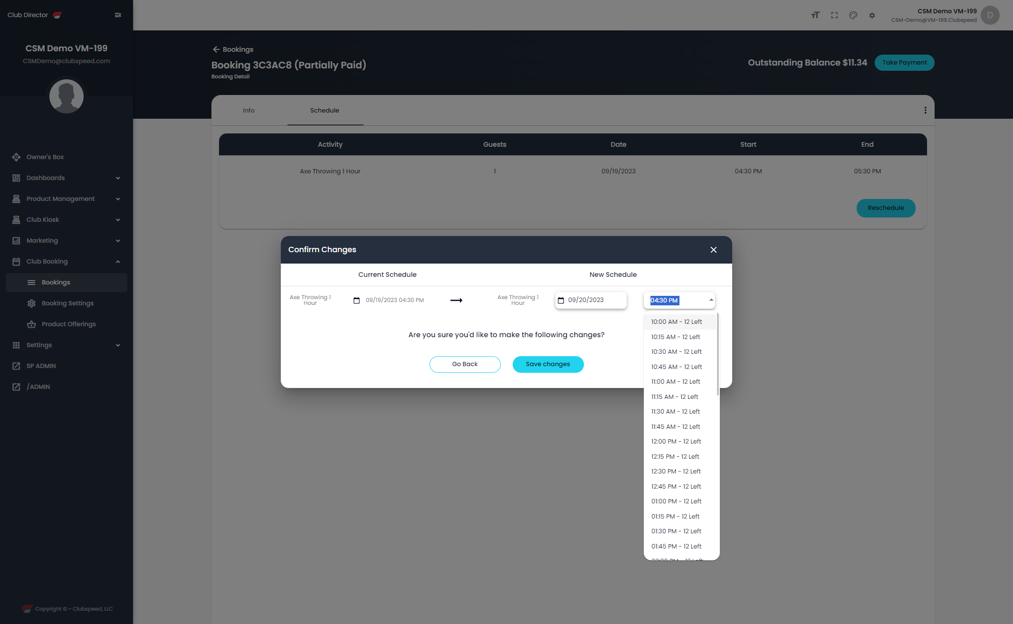Collapse the time dropdown arrow
The height and width of the screenshot is (624, 1013).
click(711, 300)
